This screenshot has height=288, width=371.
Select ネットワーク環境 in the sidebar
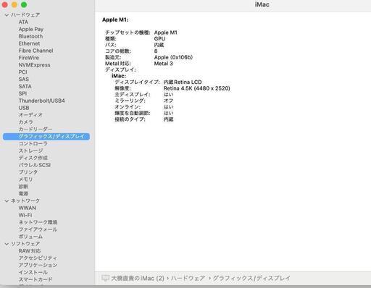pos(38,222)
